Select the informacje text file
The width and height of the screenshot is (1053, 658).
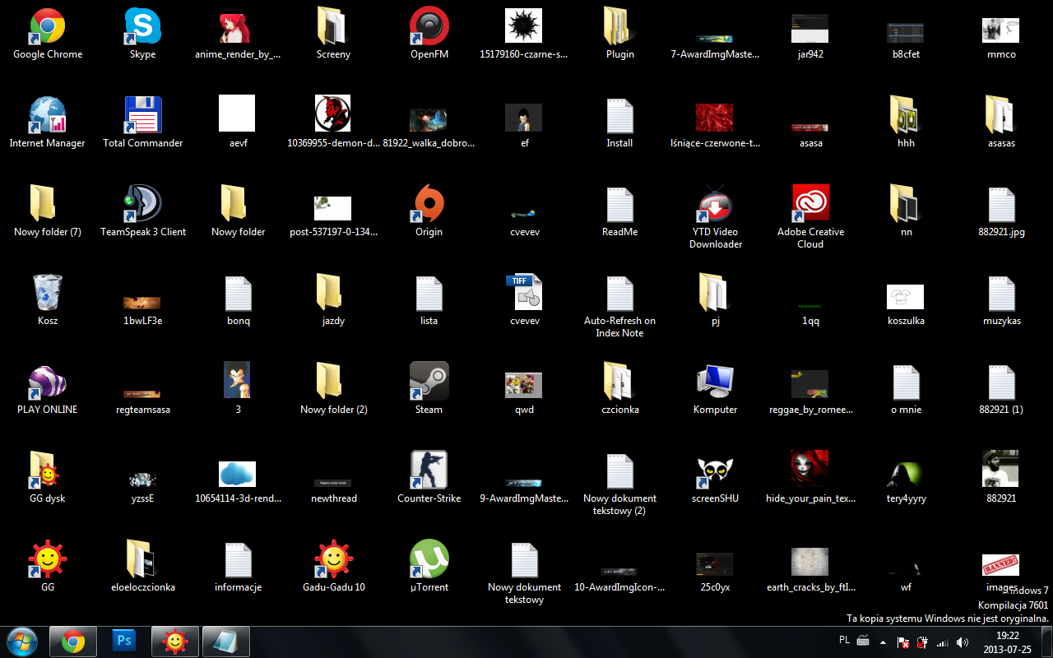click(239, 560)
